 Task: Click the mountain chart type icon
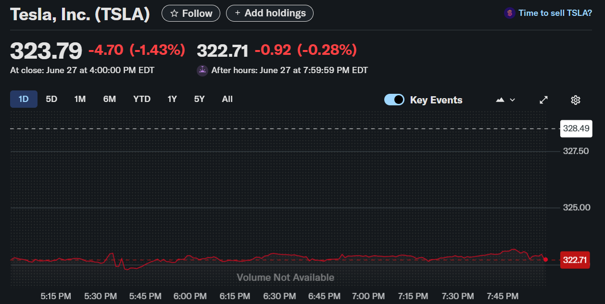[x=500, y=100]
